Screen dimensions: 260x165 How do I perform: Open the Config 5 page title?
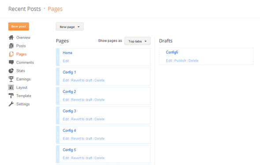69,150
